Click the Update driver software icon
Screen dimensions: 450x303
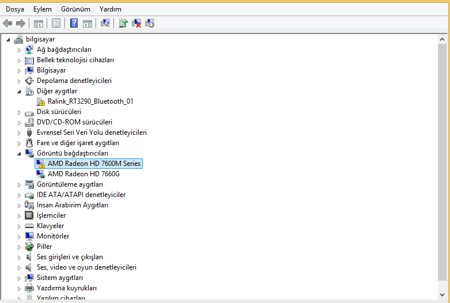(123, 23)
